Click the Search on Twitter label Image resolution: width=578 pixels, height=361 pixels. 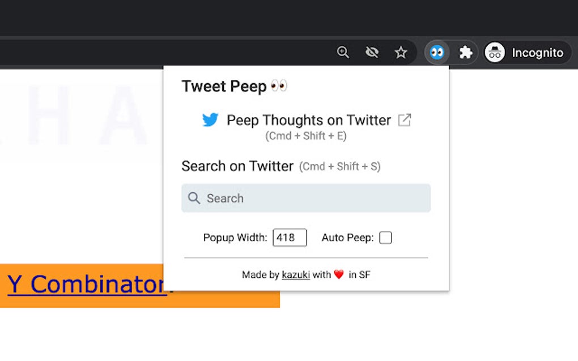(236, 166)
